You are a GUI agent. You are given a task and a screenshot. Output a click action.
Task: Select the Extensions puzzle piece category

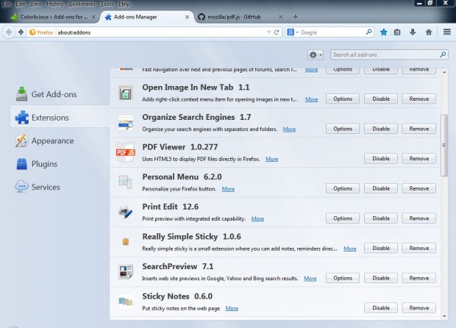60,118
